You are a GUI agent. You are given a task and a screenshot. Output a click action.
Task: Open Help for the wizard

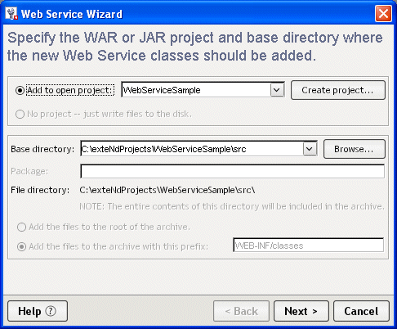click(x=38, y=311)
